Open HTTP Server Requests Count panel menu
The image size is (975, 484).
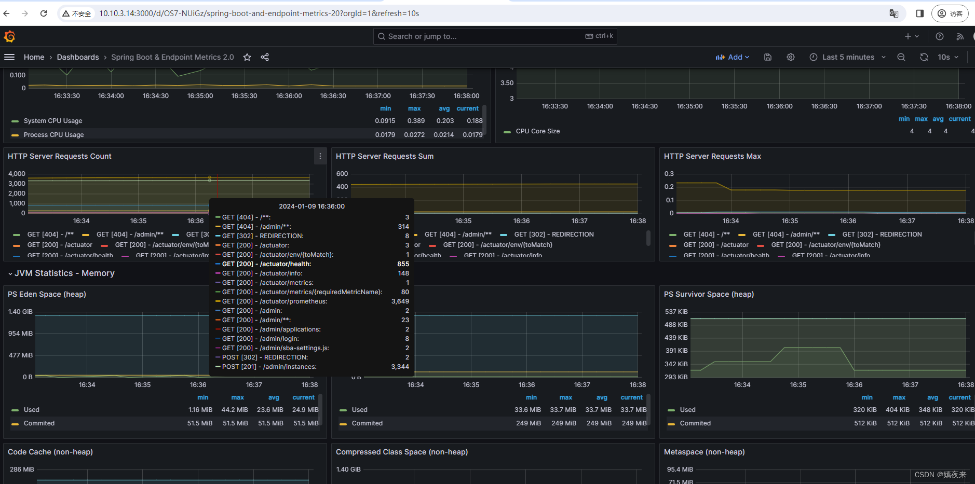click(x=320, y=156)
